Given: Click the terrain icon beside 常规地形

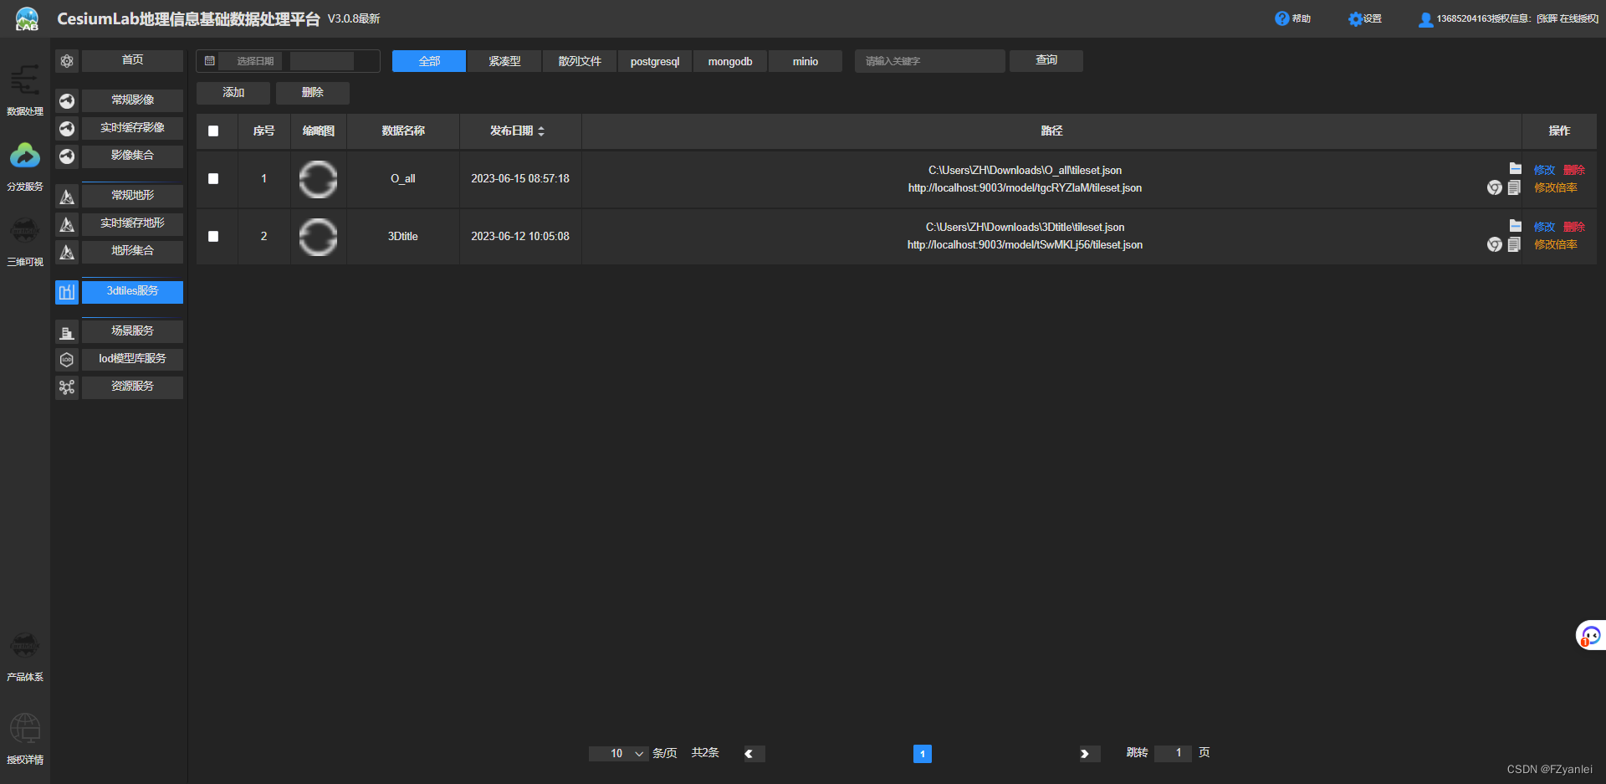Looking at the screenshot, I should point(67,197).
